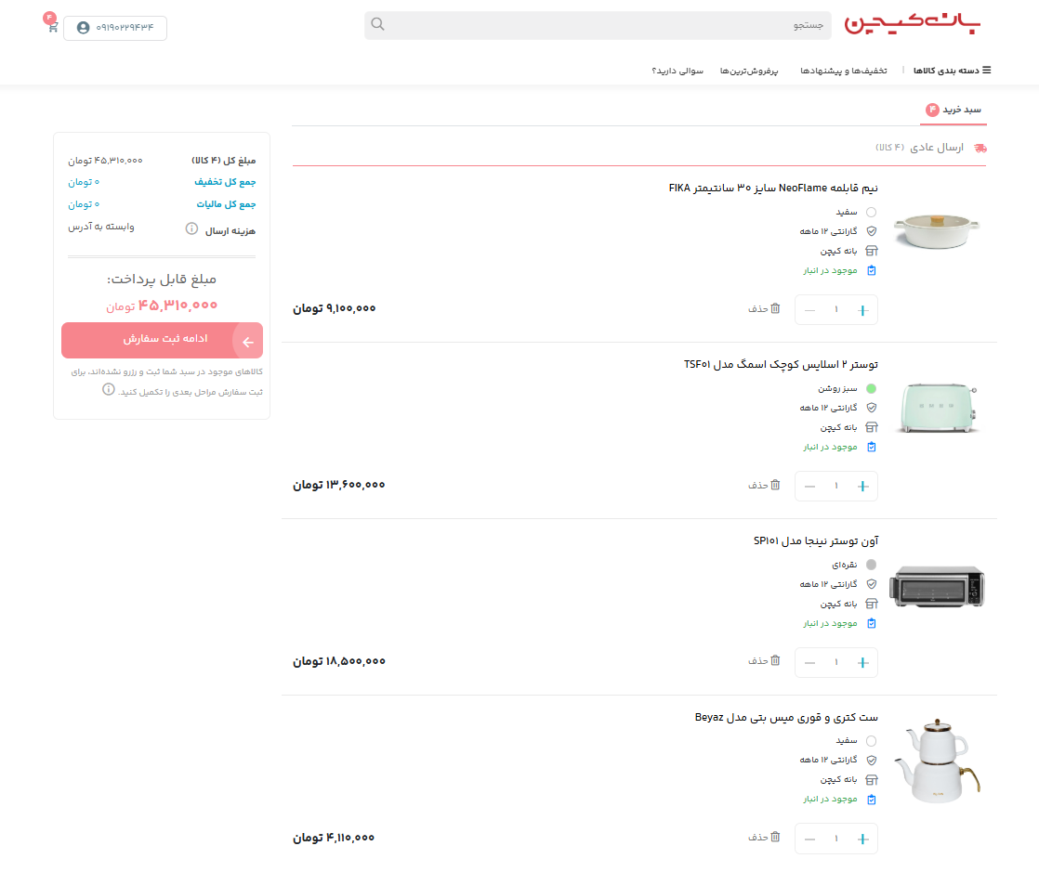Increase quantity of Ninja SP101 oven
1039x872 pixels.
click(x=862, y=663)
